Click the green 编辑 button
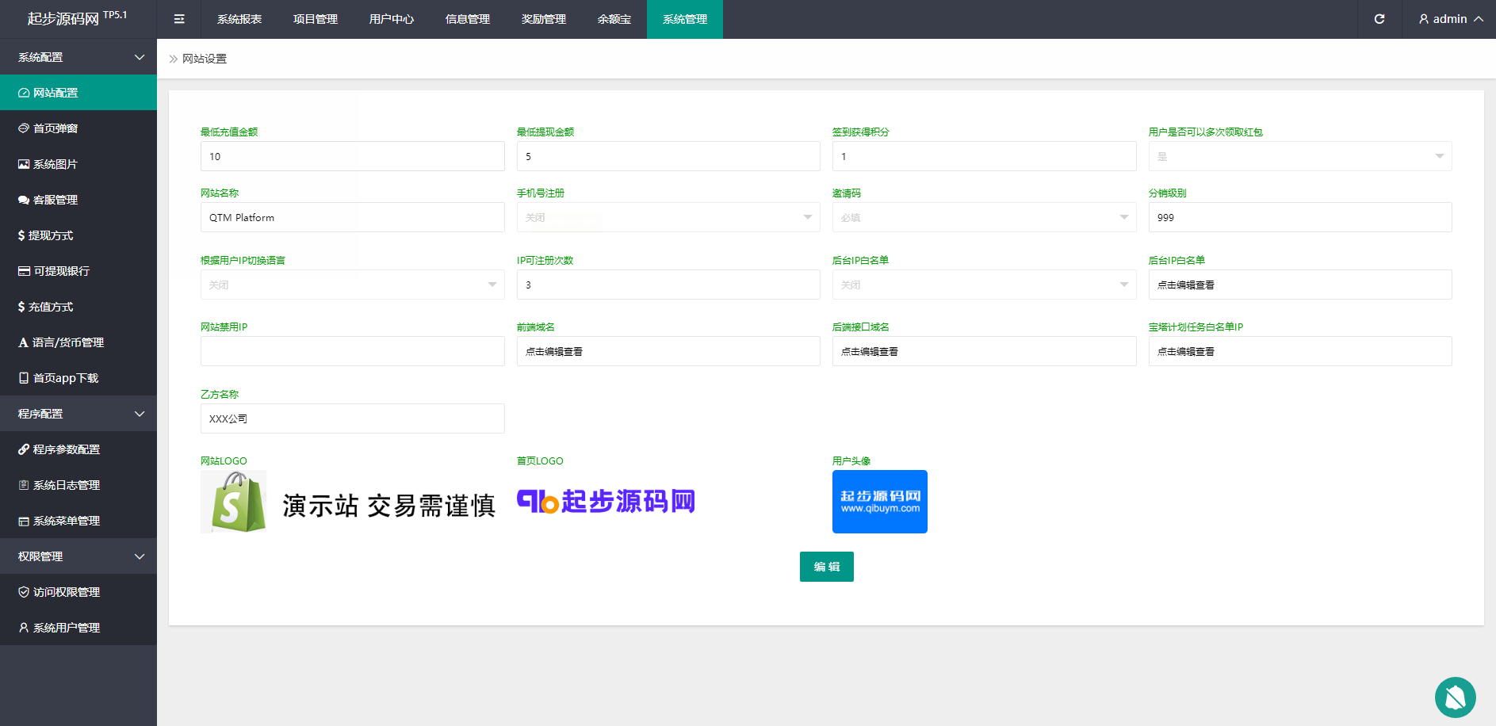Image resolution: width=1496 pixels, height=726 pixels. click(x=826, y=567)
